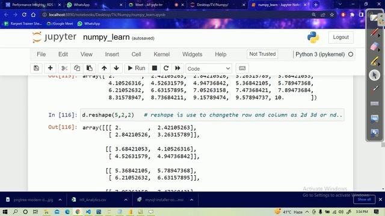Expand options for the mysql-installer download
This screenshot has height=216, width=385.
click(191, 200)
